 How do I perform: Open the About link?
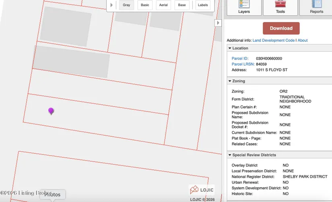point(303,40)
